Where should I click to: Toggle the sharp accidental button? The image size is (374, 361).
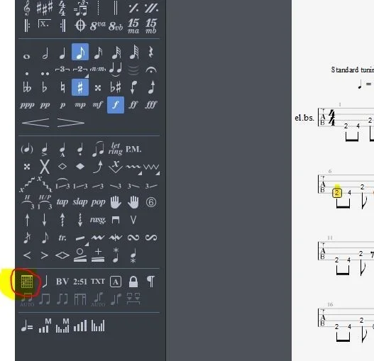click(x=80, y=87)
